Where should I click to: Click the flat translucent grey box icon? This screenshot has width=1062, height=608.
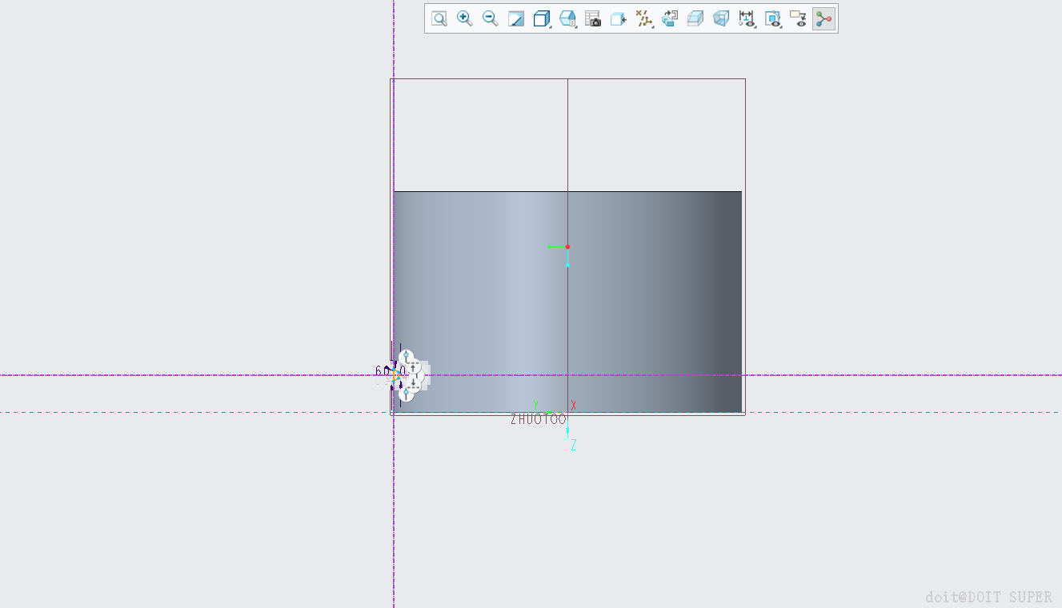[695, 18]
